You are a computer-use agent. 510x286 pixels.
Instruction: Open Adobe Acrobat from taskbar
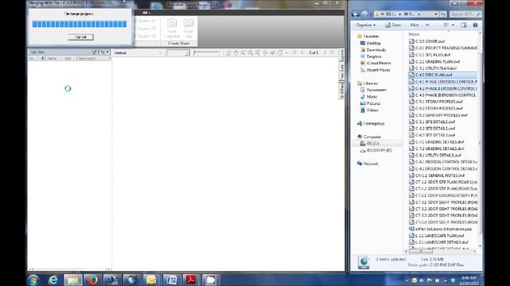click(190, 280)
